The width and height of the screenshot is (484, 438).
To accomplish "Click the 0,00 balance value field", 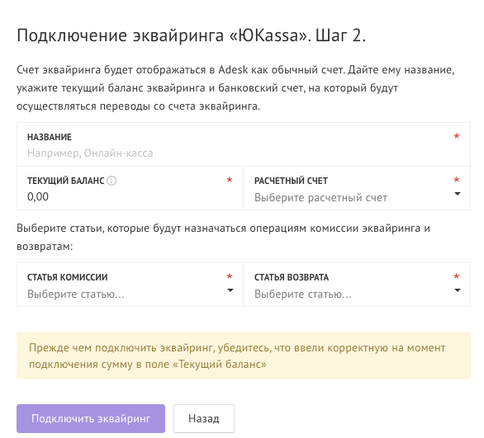I will 130,188.
